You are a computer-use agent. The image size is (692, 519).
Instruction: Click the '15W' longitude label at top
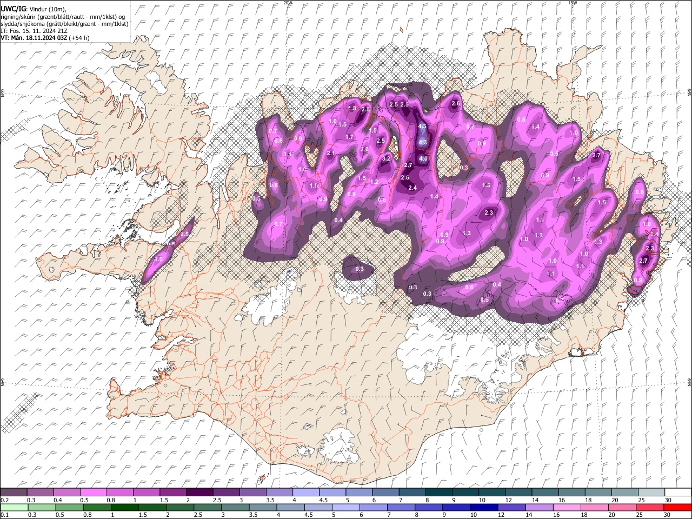coord(573,3)
